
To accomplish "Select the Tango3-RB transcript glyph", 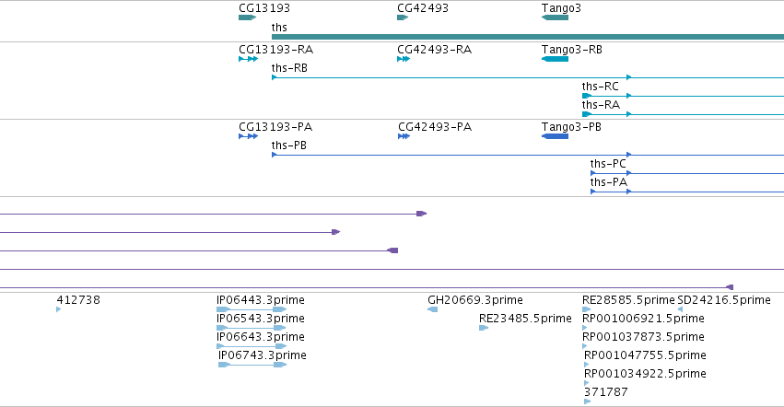I will (x=555, y=59).
